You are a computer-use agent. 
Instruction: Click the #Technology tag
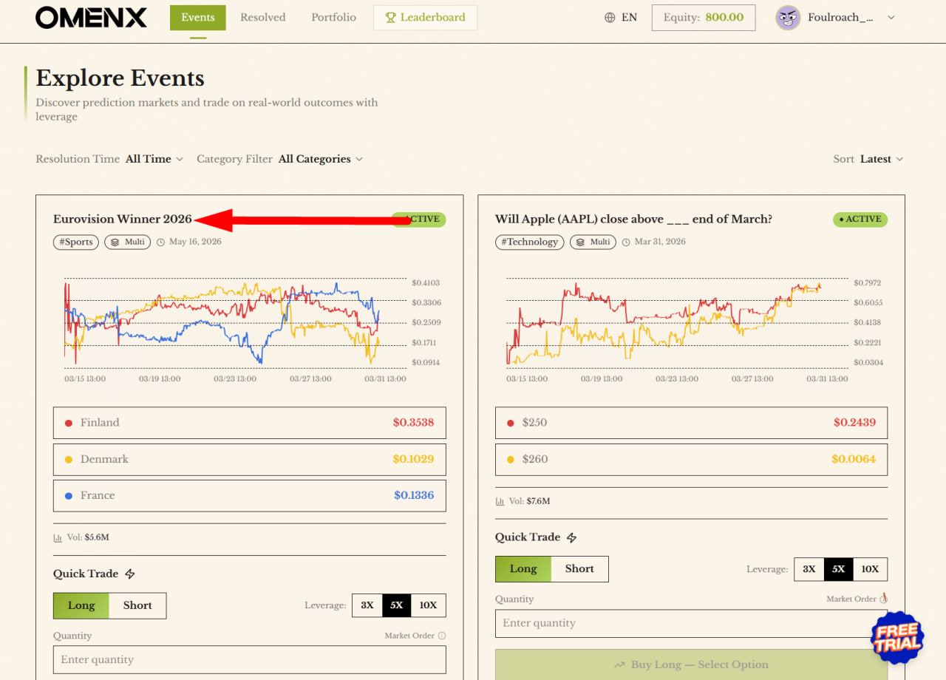529,242
